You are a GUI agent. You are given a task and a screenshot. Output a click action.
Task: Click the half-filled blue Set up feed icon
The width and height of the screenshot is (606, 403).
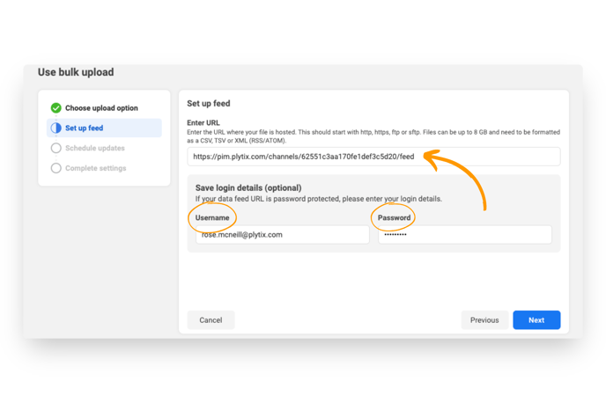click(56, 128)
